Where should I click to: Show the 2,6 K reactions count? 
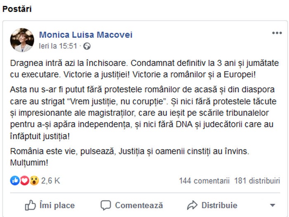tap(50, 181)
